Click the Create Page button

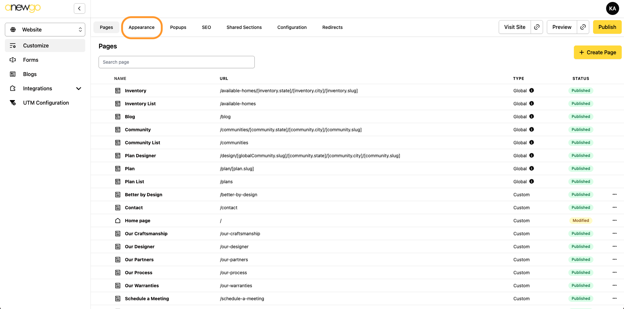597,52
